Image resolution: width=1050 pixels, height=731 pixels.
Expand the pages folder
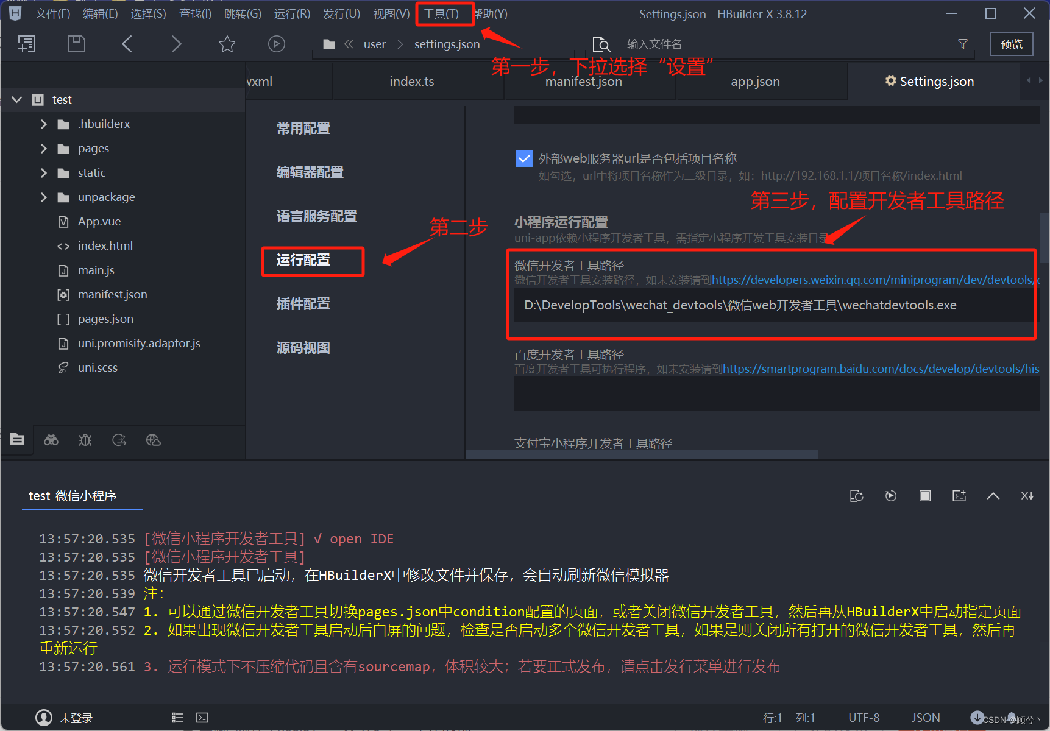(x=43, y=149)
